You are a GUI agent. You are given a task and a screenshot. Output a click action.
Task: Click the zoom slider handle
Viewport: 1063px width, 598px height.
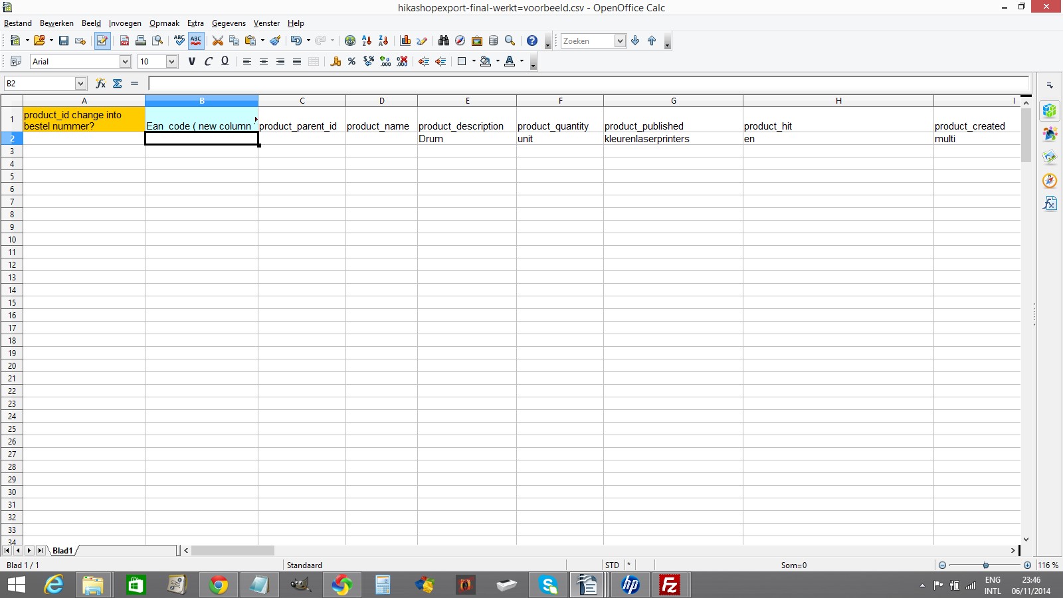pos(986,565)
